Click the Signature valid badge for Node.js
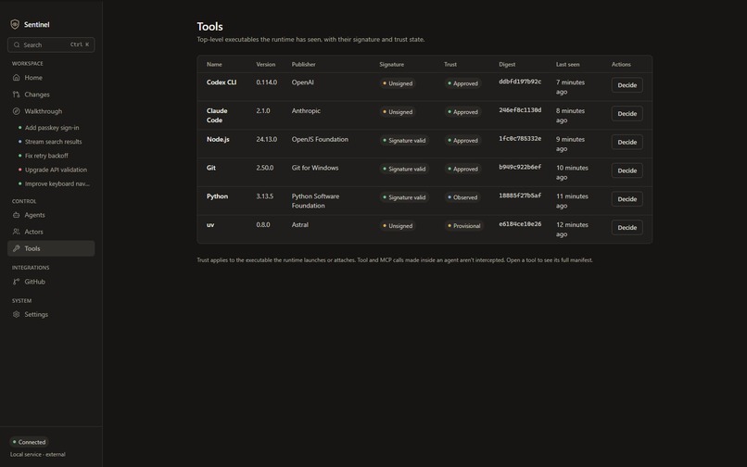The image size is (747, 467). (404, 141)
